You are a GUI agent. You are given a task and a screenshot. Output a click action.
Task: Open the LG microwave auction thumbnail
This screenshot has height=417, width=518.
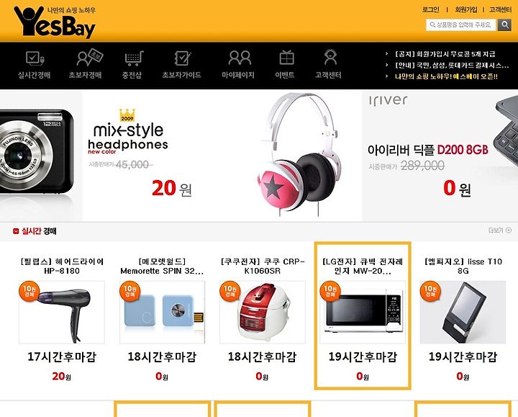[363, 312]
